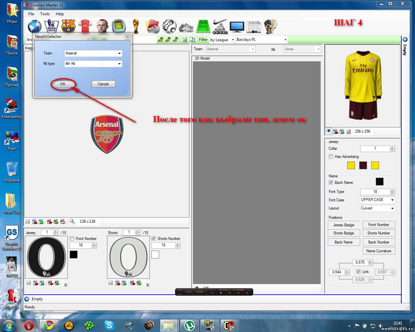This screenshot has width=415, height=332.
Task: Open the red jersey Kits icon
Action: [85, 26]
